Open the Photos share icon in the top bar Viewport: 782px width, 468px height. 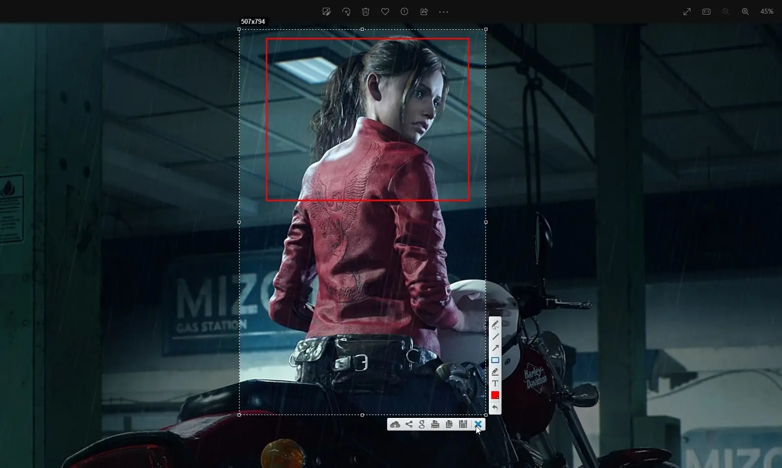click(424, 12)
